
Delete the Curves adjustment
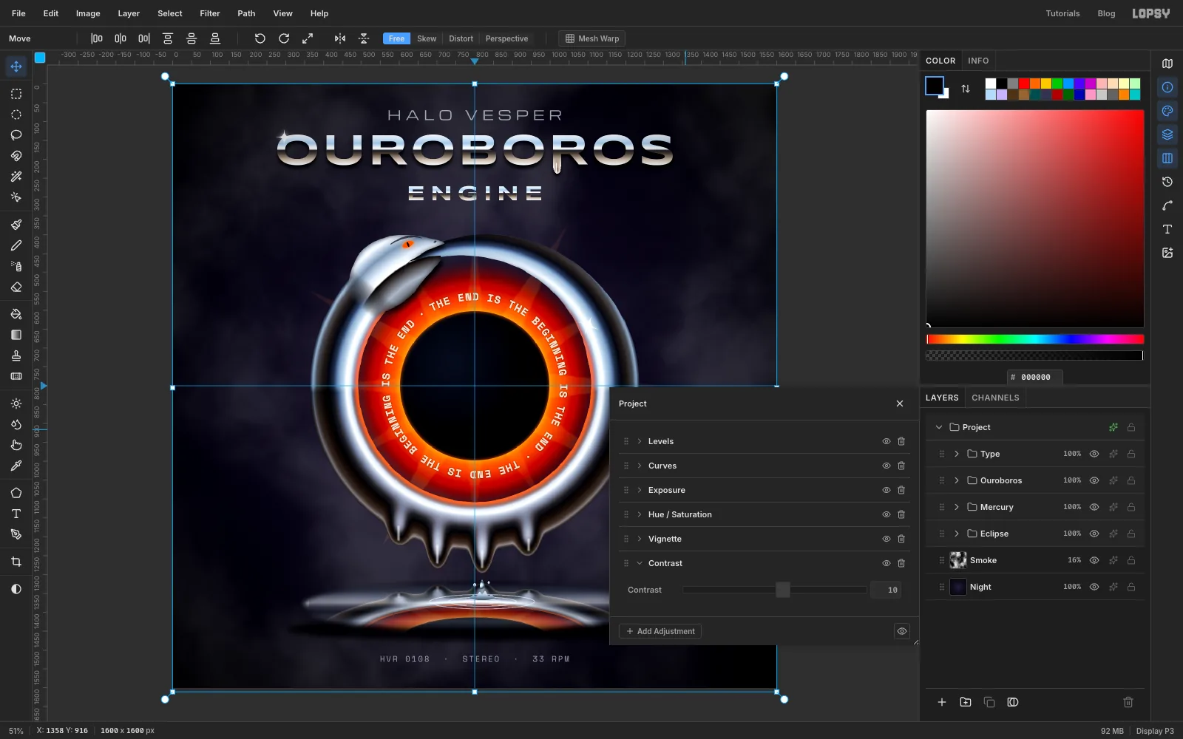point(901,466)
